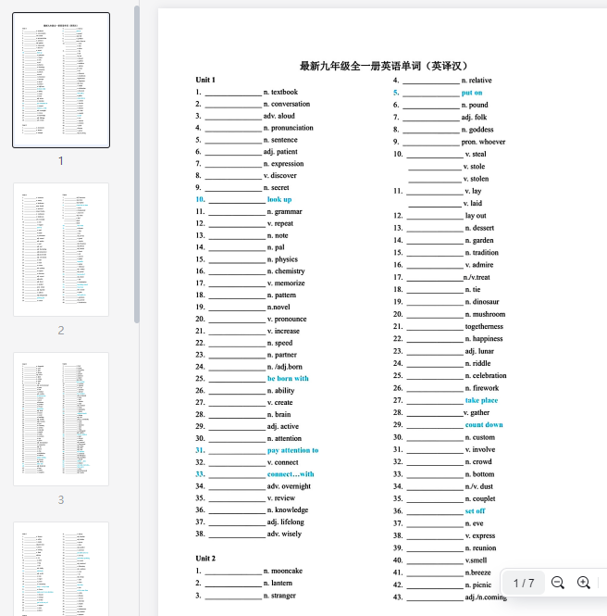
Task: Click the number 2 label under the thumbnail
Action: (61, 330)
